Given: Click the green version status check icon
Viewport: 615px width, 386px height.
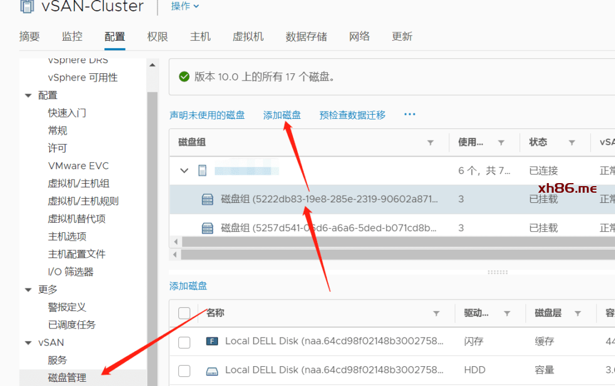Looking at the screenshot, I should click(184, 76).
